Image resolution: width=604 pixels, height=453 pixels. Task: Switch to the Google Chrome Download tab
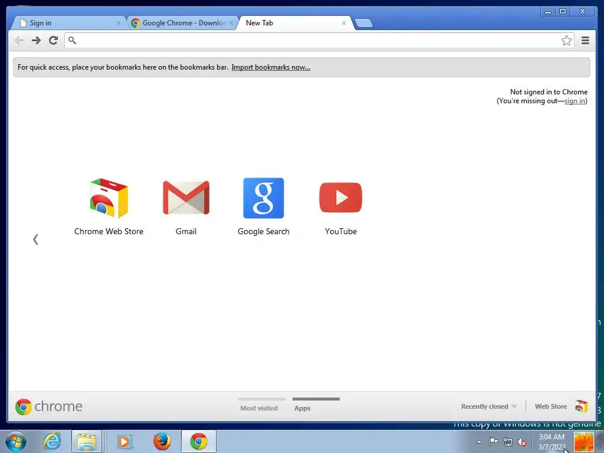click(183, 23)
